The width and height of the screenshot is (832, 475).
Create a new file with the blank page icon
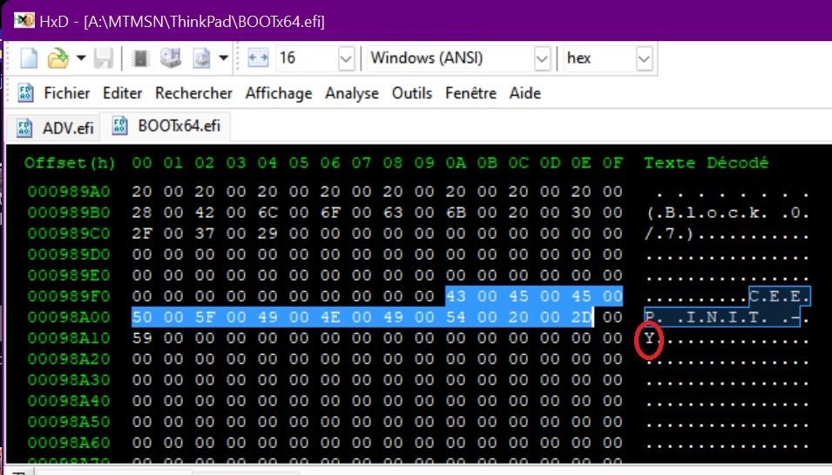click(29, 58)
